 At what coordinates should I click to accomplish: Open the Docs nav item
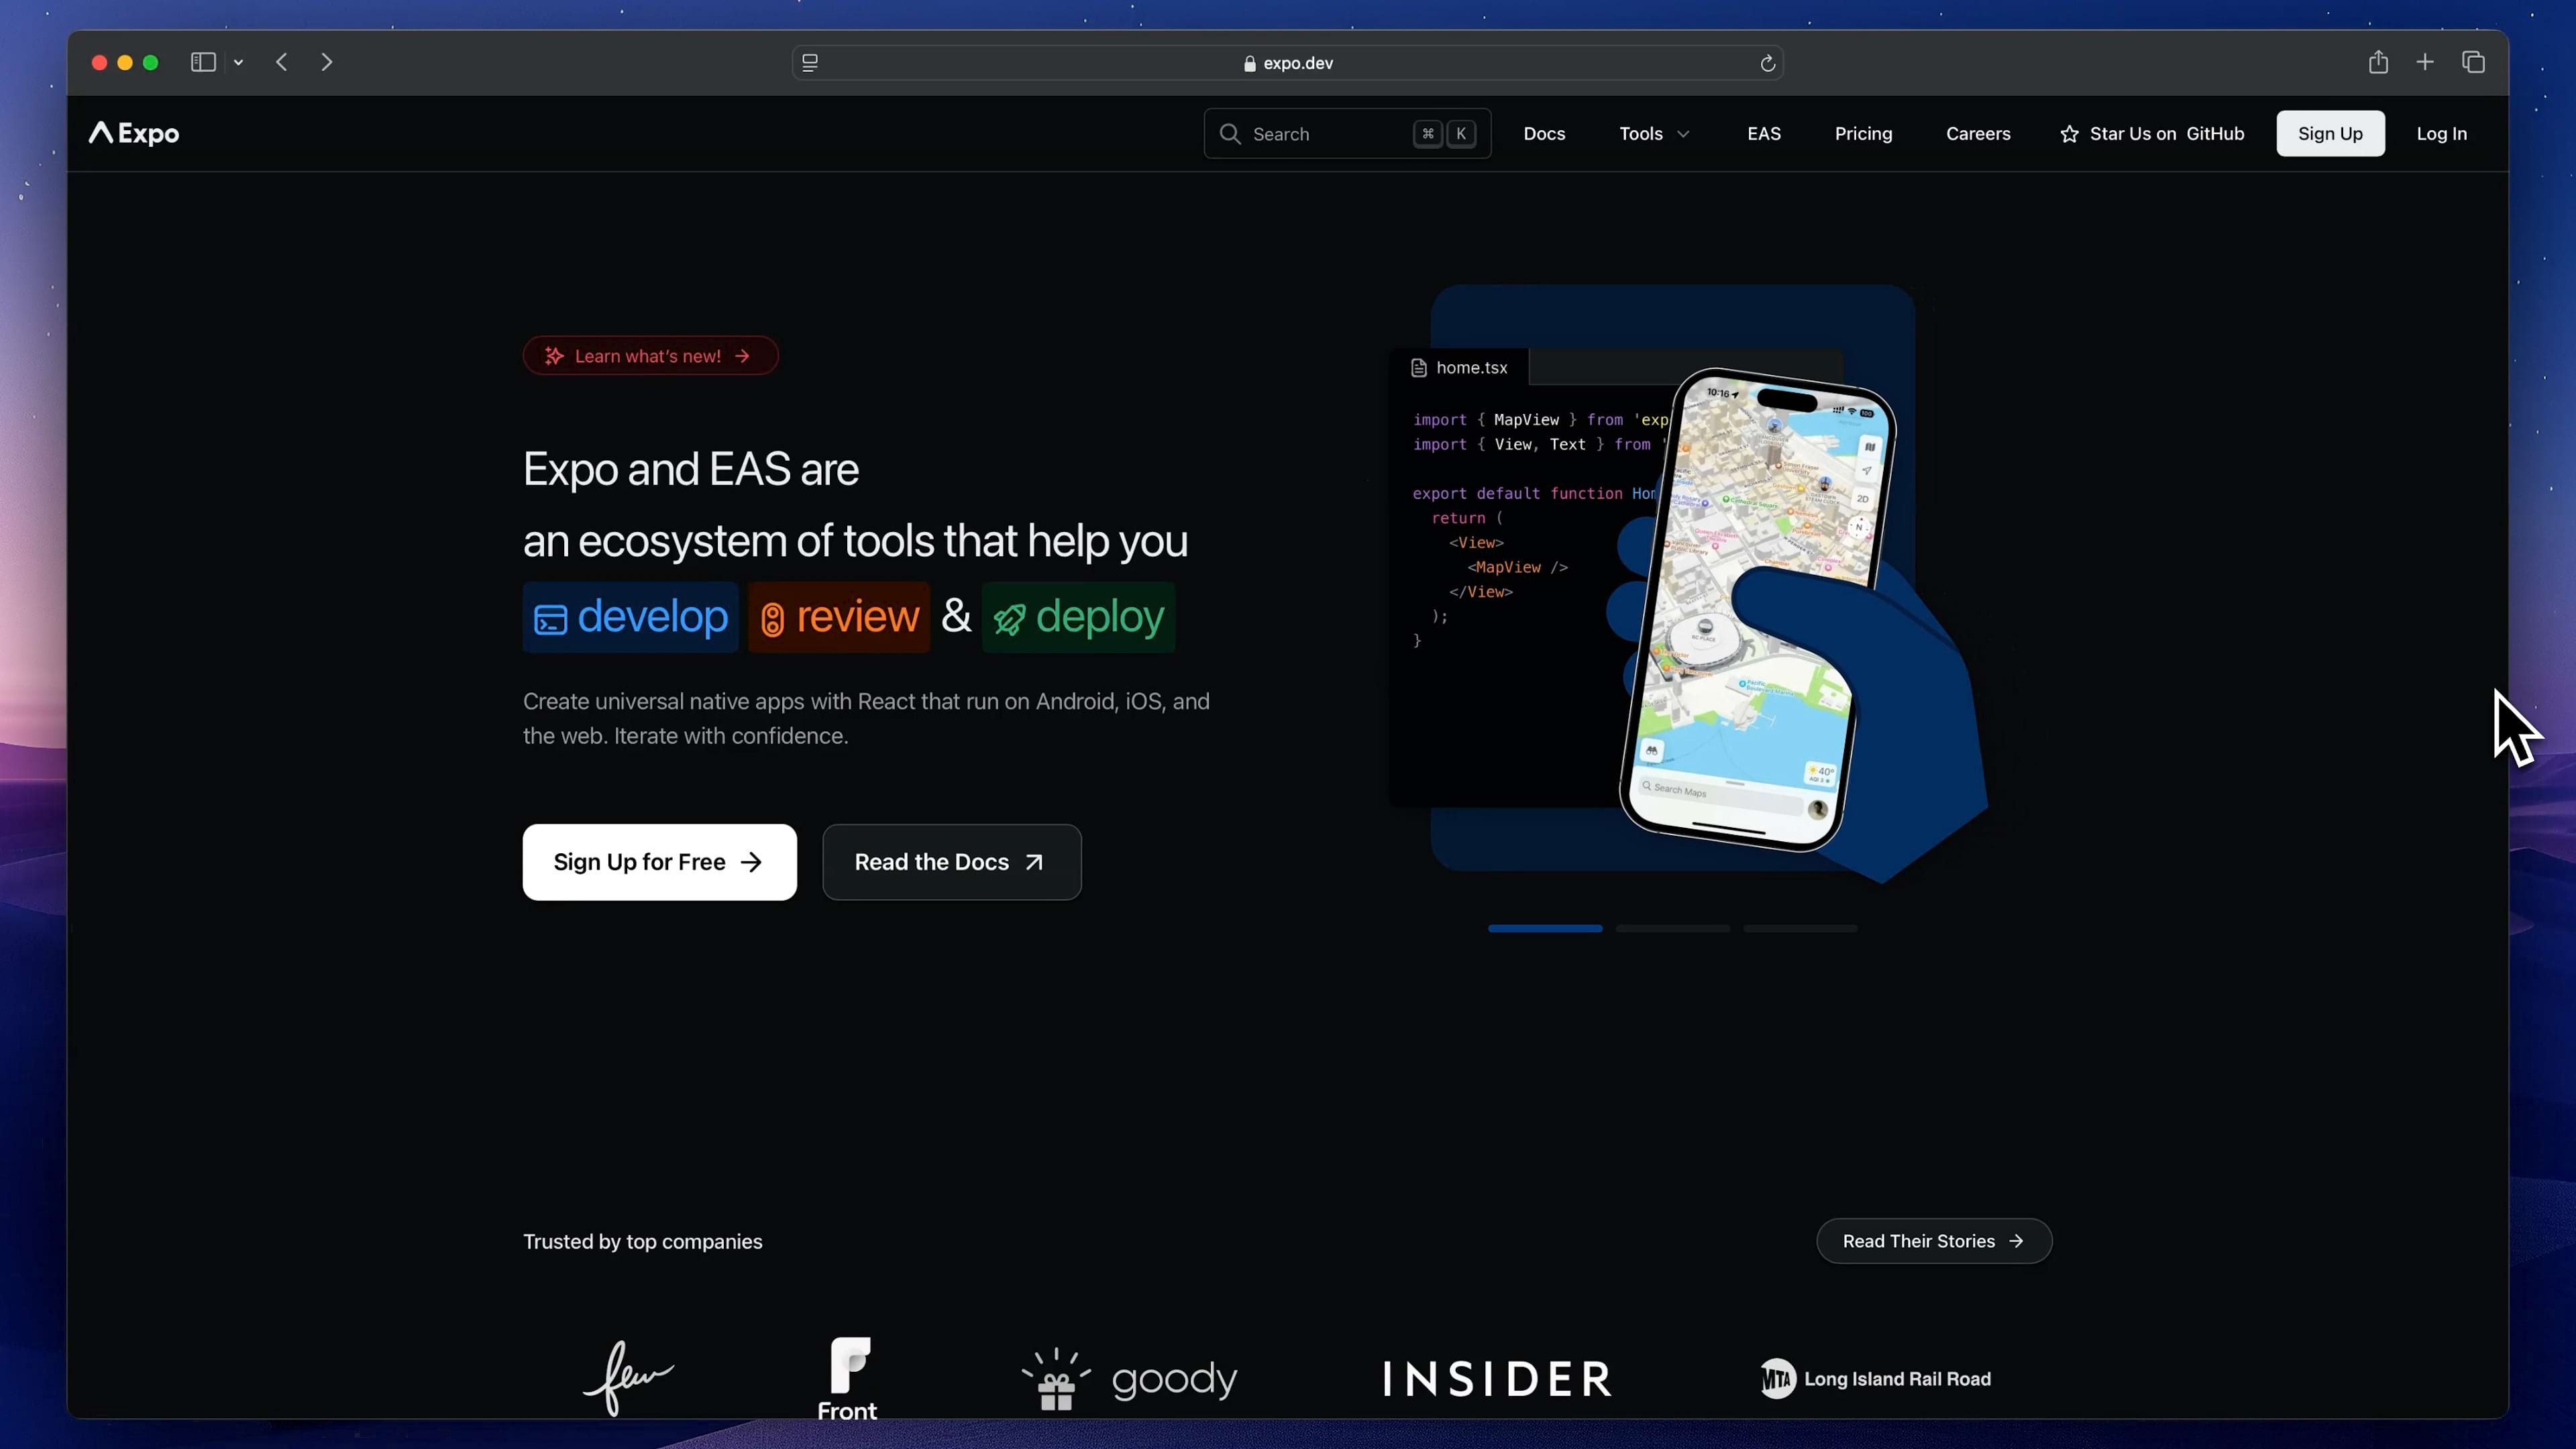1544,133
